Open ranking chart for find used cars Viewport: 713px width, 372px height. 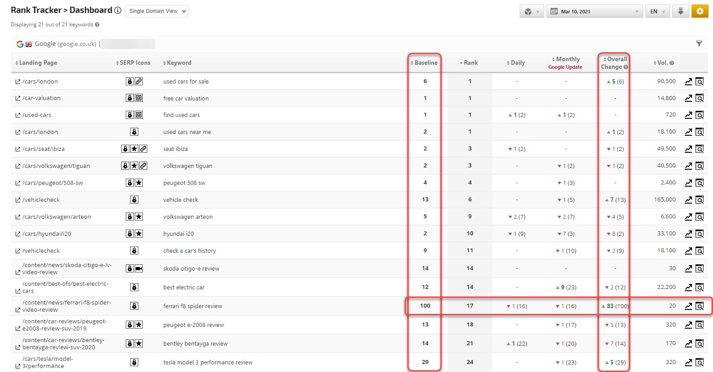point(688,115)
